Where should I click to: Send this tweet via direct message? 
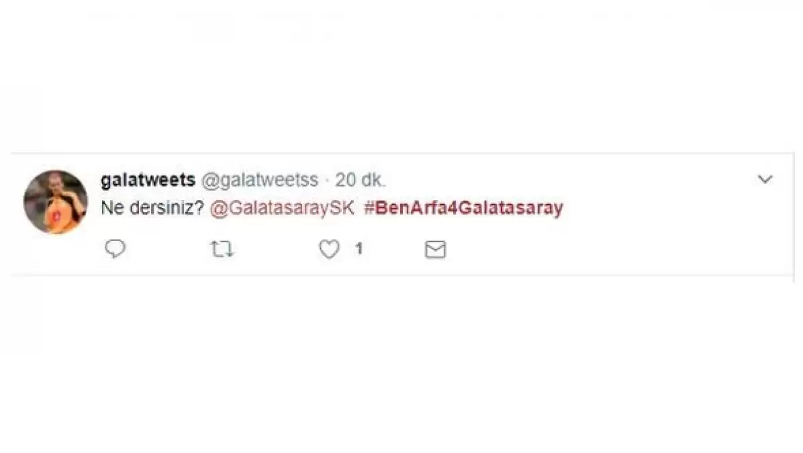click(x=435, y=250)
